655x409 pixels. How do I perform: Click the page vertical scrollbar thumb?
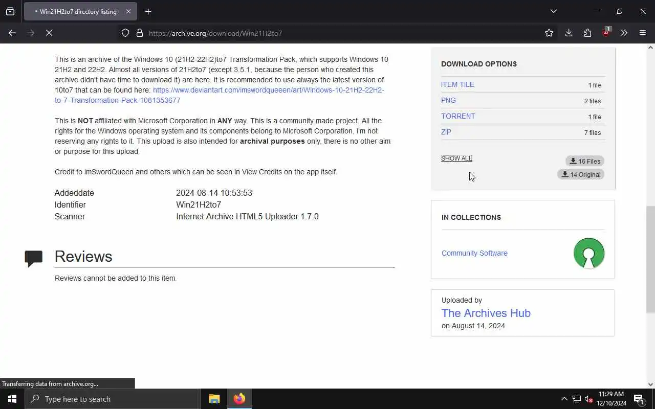click(650, 259)
